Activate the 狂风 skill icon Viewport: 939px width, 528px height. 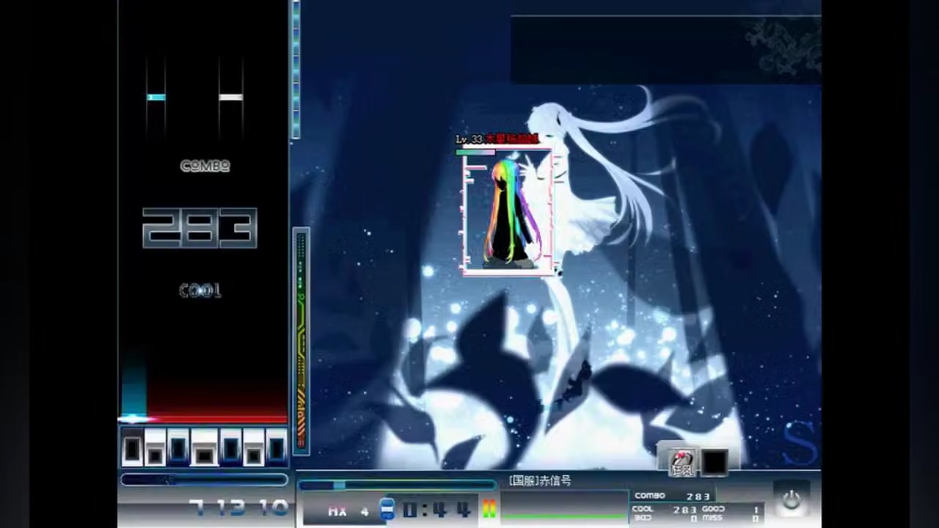coord(682,462)
